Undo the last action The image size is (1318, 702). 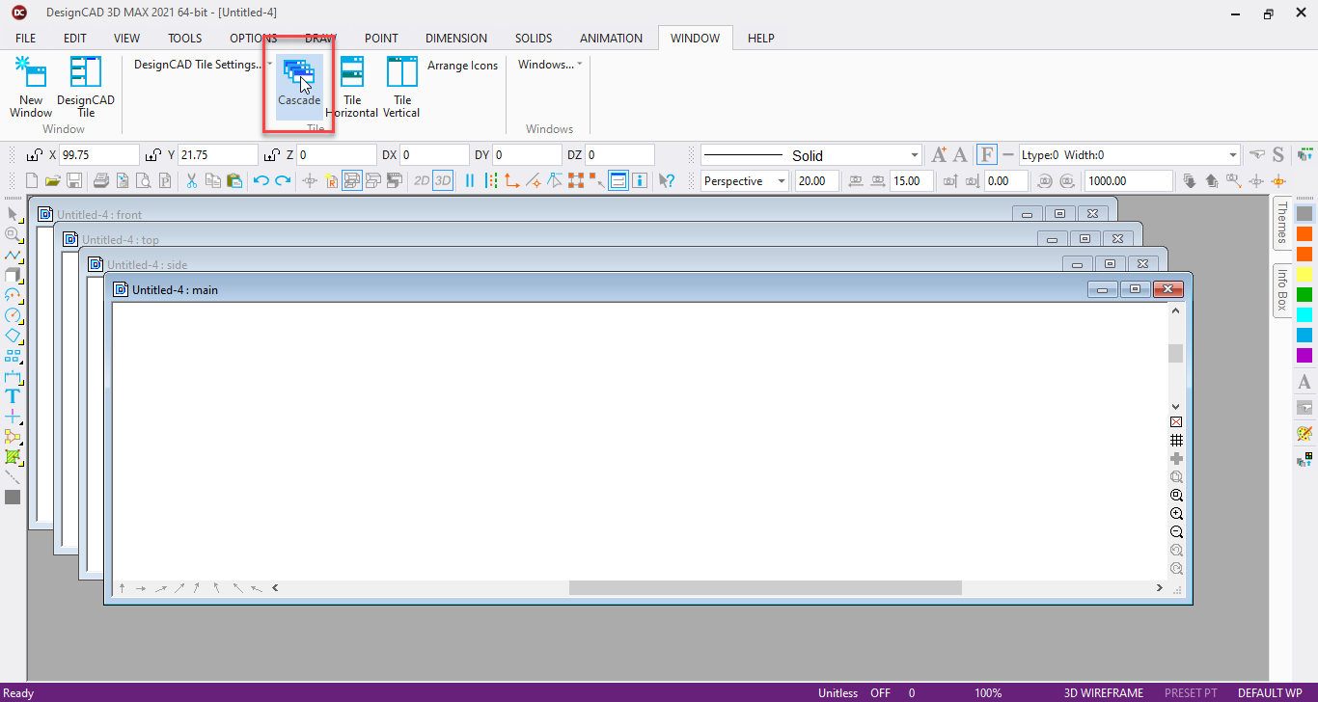click(x=261, y=180)
